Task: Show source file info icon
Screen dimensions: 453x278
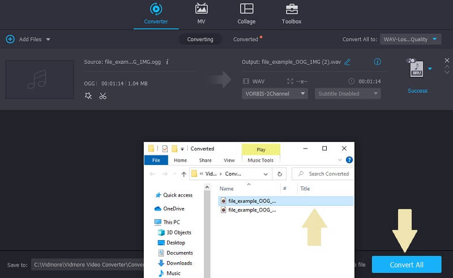Action: click(x=168, y=62)
